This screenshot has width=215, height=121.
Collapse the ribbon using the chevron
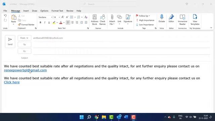click(211, 28)
